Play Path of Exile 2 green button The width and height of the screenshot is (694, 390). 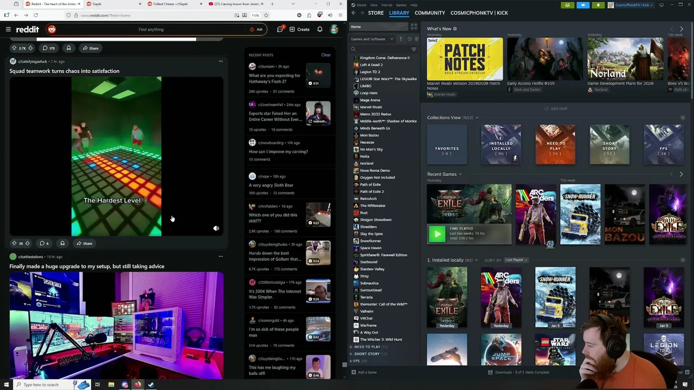[x=436, y=234]
